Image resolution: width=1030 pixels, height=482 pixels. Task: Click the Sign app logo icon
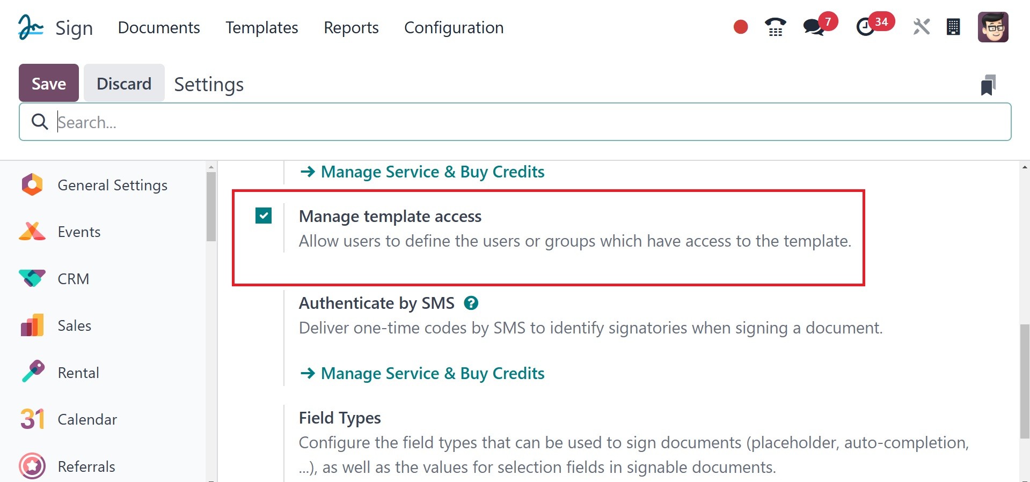point(30,27)
